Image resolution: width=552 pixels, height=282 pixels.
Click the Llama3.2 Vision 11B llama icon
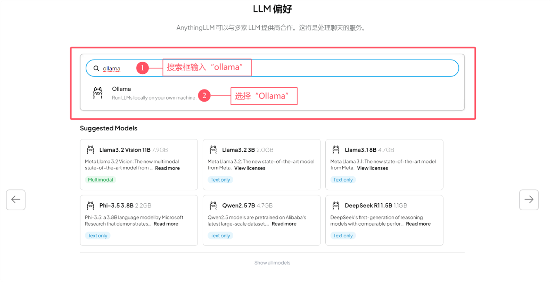(x=90, y=150)
